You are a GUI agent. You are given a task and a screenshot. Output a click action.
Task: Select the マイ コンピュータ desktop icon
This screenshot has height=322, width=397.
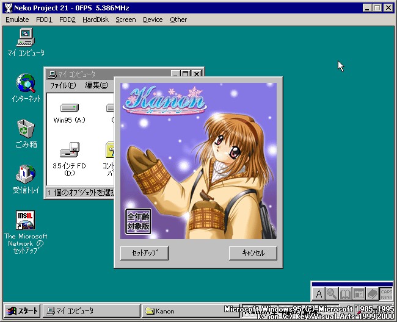click(26, 42)
